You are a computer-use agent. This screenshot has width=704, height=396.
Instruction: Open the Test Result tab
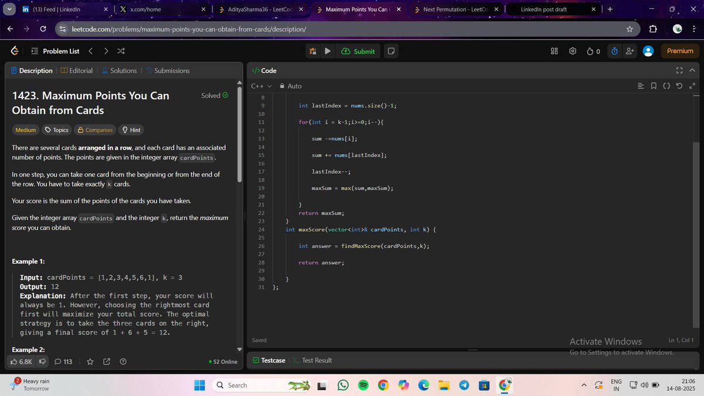tap(312, 360)
